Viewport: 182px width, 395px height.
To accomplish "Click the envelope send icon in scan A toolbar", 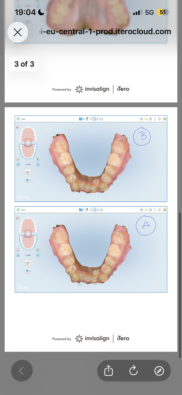I will [101, 210].
